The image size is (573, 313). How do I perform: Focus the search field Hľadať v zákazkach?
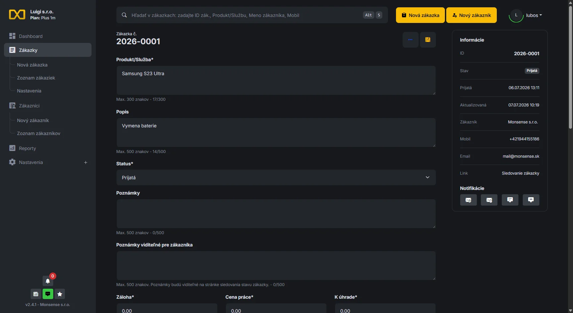252,15
